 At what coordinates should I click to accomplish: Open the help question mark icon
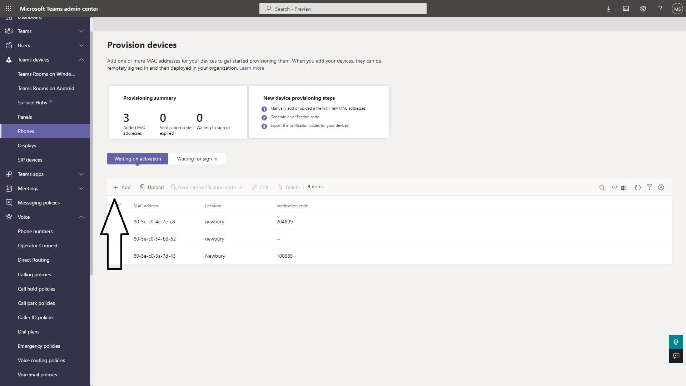[660, 8]
